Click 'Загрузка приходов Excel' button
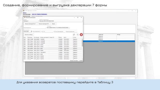The height and width of the screenshot is (90, 160). 30,24
